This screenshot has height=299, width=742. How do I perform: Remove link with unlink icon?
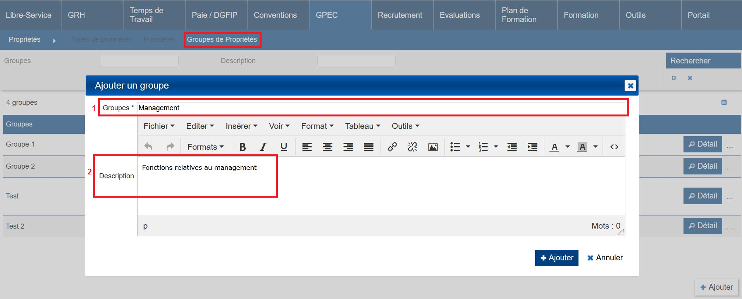pyautogui.click(x=412, y=147)
